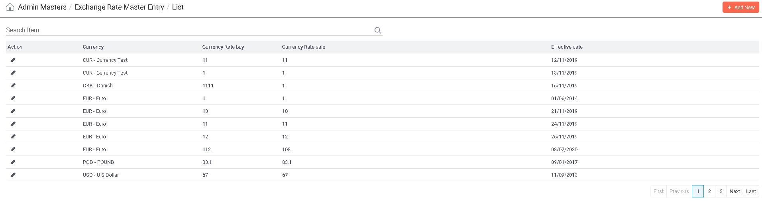
Task: Edit the POD - POUND row using pencil
Action: 13,162
